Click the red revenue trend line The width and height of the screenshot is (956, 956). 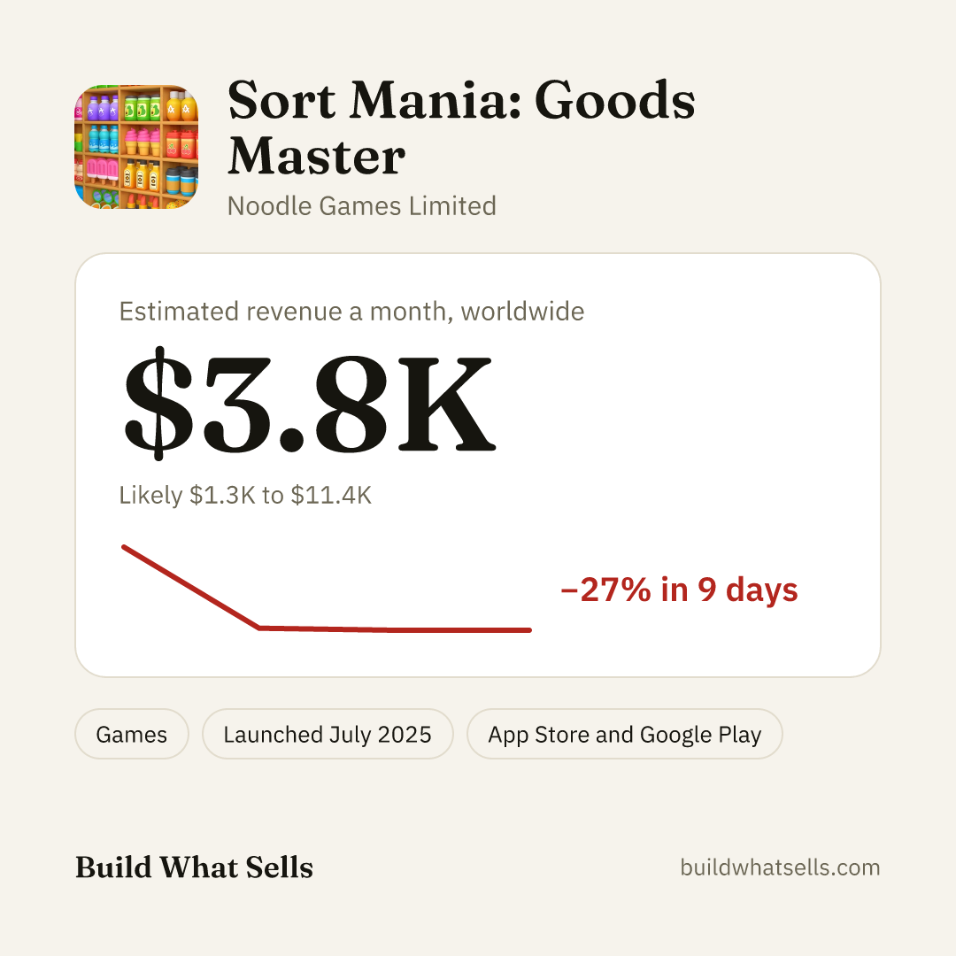327,589
